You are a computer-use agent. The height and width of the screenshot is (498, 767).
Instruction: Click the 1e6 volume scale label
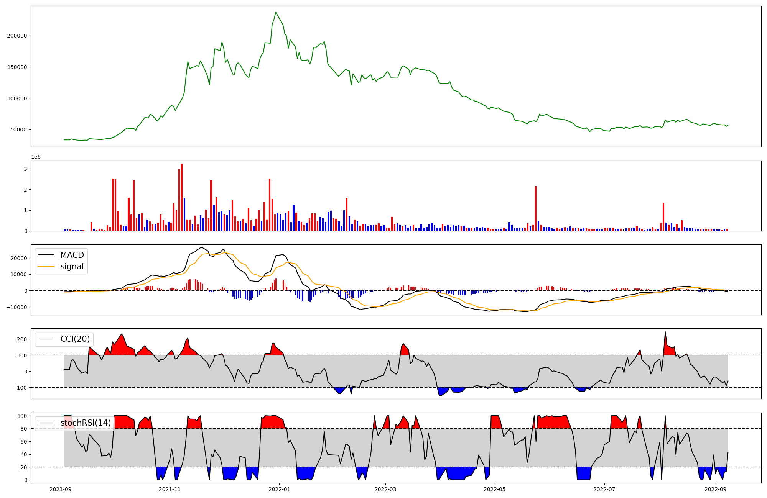point(36,157)
